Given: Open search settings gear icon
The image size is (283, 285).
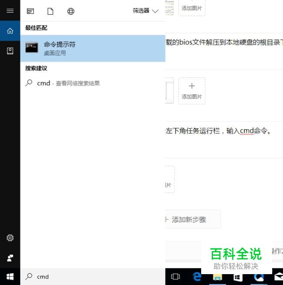Looking at the screenshot, I should (x=10, y=238).
